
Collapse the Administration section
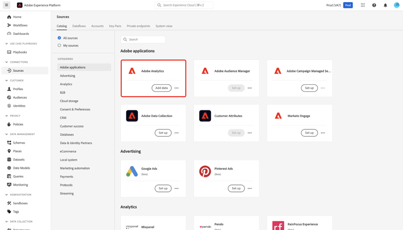(6, 195)
